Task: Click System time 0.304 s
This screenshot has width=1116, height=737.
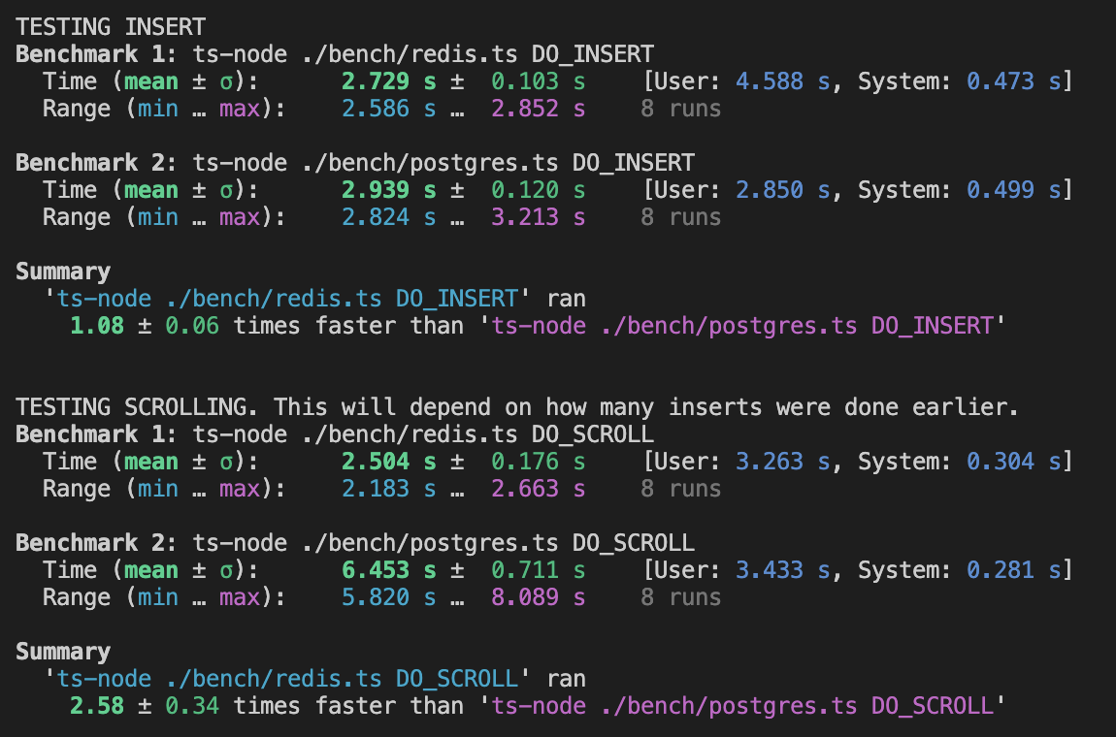Action: point(1014,462)
